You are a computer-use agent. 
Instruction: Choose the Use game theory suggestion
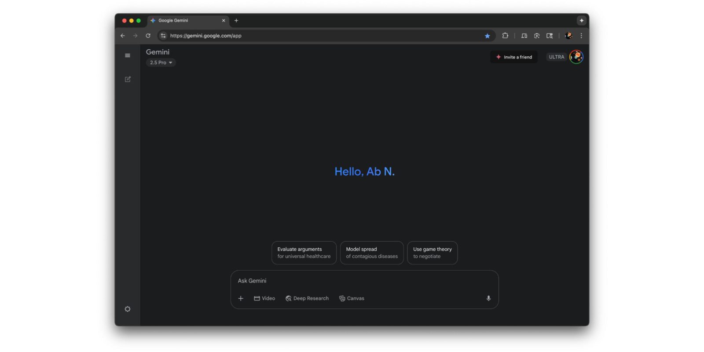pos(432,253)
